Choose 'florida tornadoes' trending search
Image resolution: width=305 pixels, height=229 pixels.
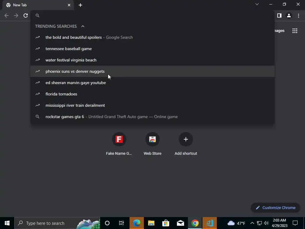click(152, 94)
